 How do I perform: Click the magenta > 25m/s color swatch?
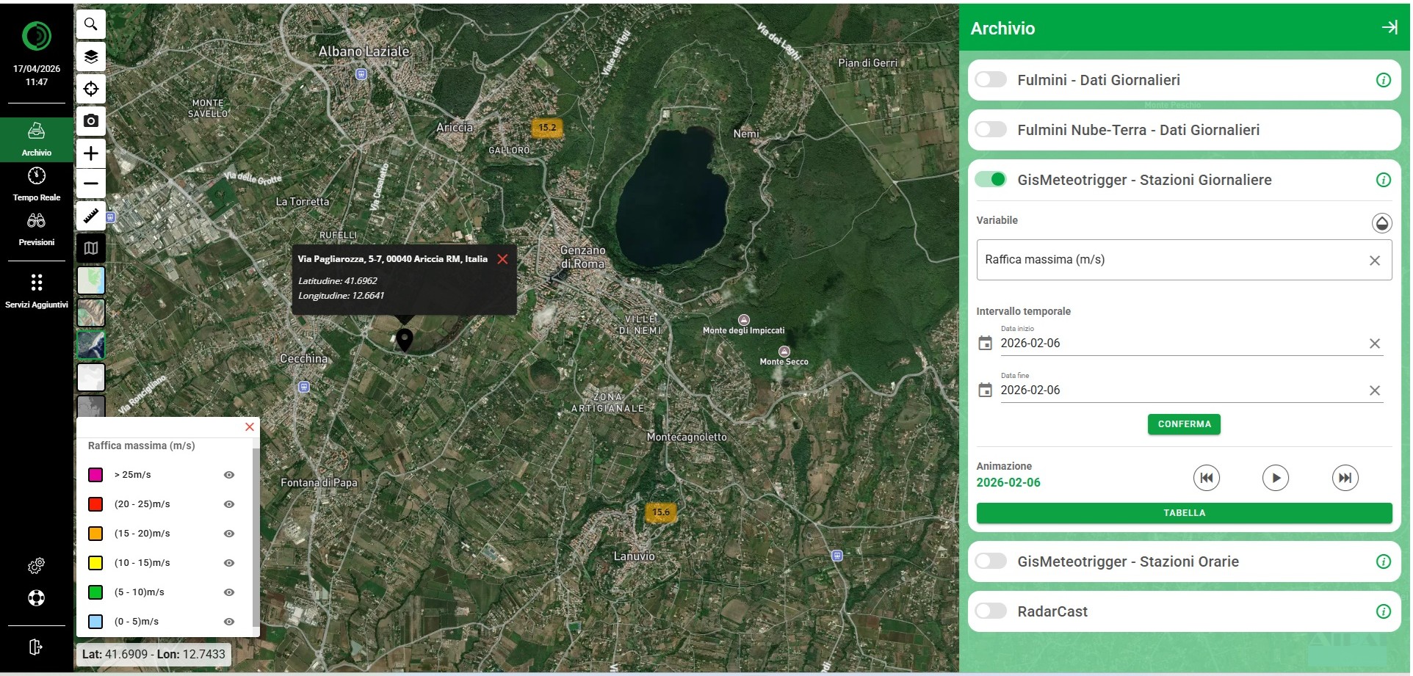pos(95,475)
